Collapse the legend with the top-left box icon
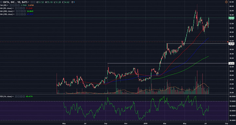Screen dimensions: 236x125 coord(1,2)
